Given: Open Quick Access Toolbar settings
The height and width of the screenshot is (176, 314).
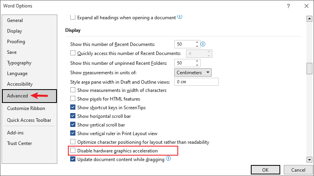Looking at the screenshot, I should pyautogui.click(x=29, y=120).
